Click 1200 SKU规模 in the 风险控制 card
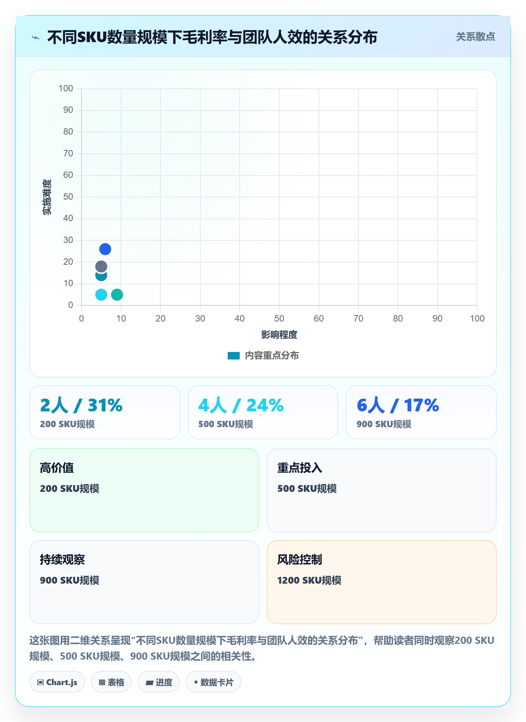 [309, 580]
